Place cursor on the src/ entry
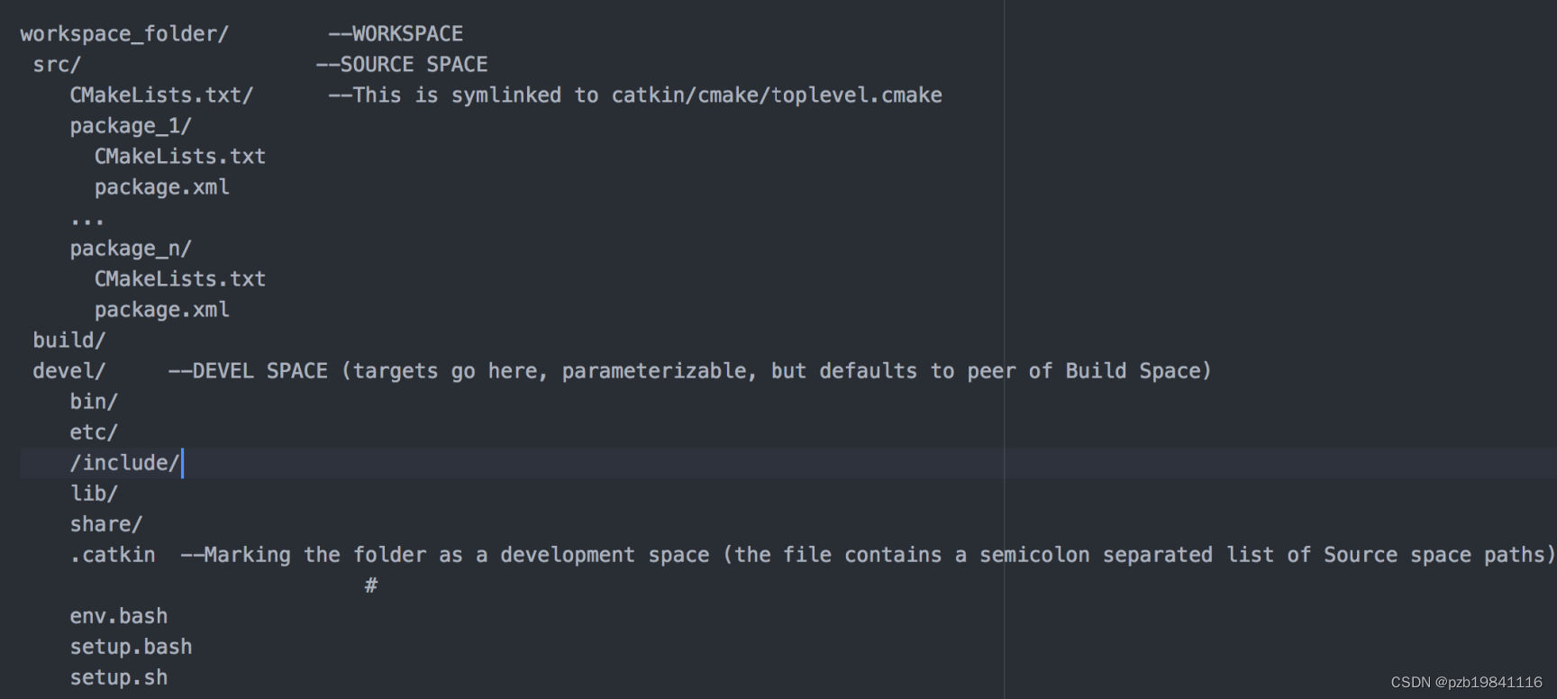This screenshot has width=1557, height=699. [x=57, y=65]
